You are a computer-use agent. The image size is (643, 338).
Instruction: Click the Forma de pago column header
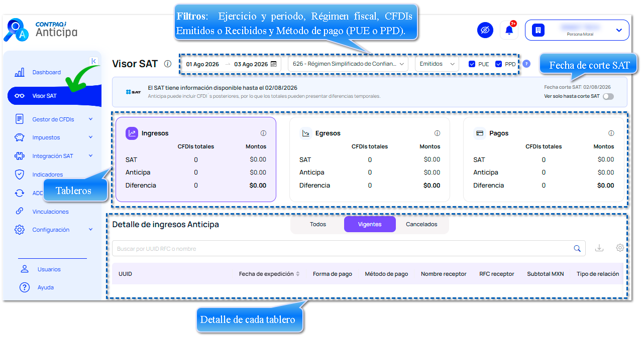(332, 274)
